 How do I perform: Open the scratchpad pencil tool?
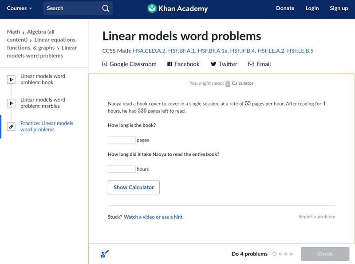pos(105,254)
